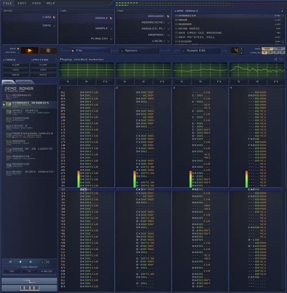Increase pattern length with up stepper

pos(241,49)
